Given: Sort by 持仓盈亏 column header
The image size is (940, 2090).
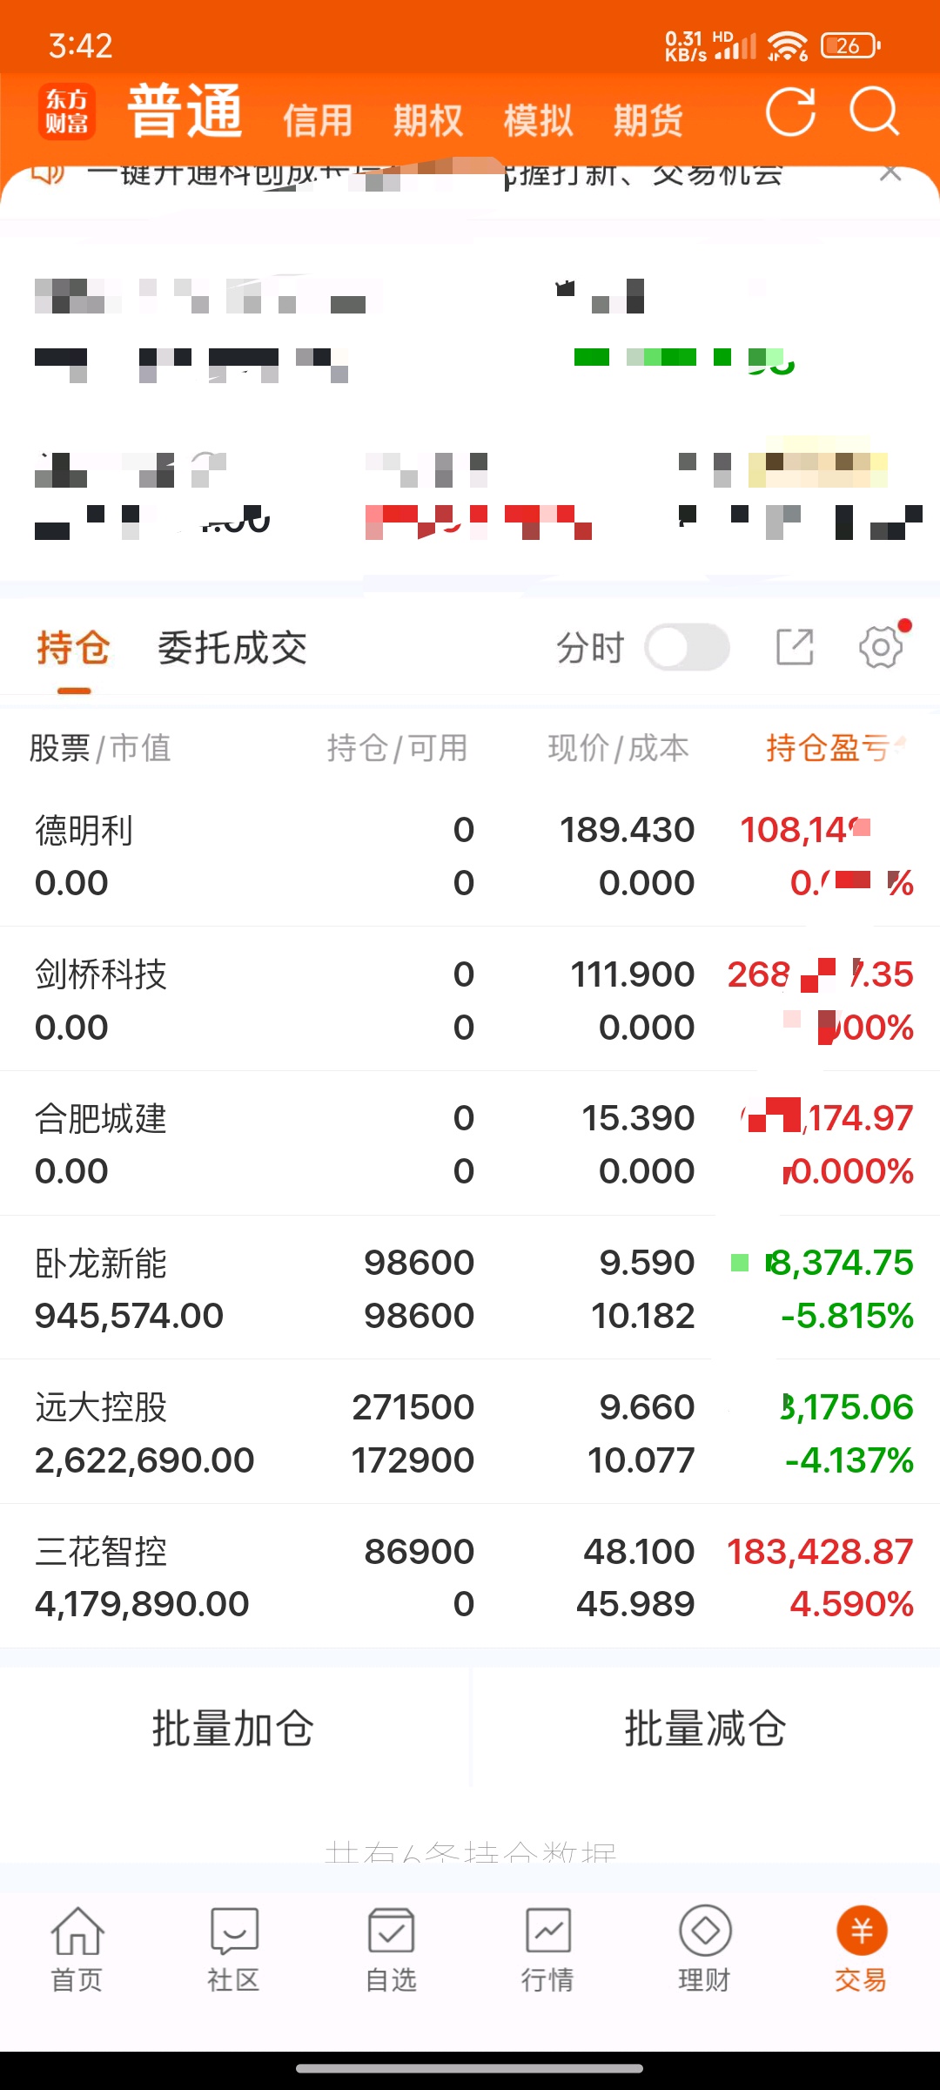Looking at the screenshot, I should click(x=836, y=747).
